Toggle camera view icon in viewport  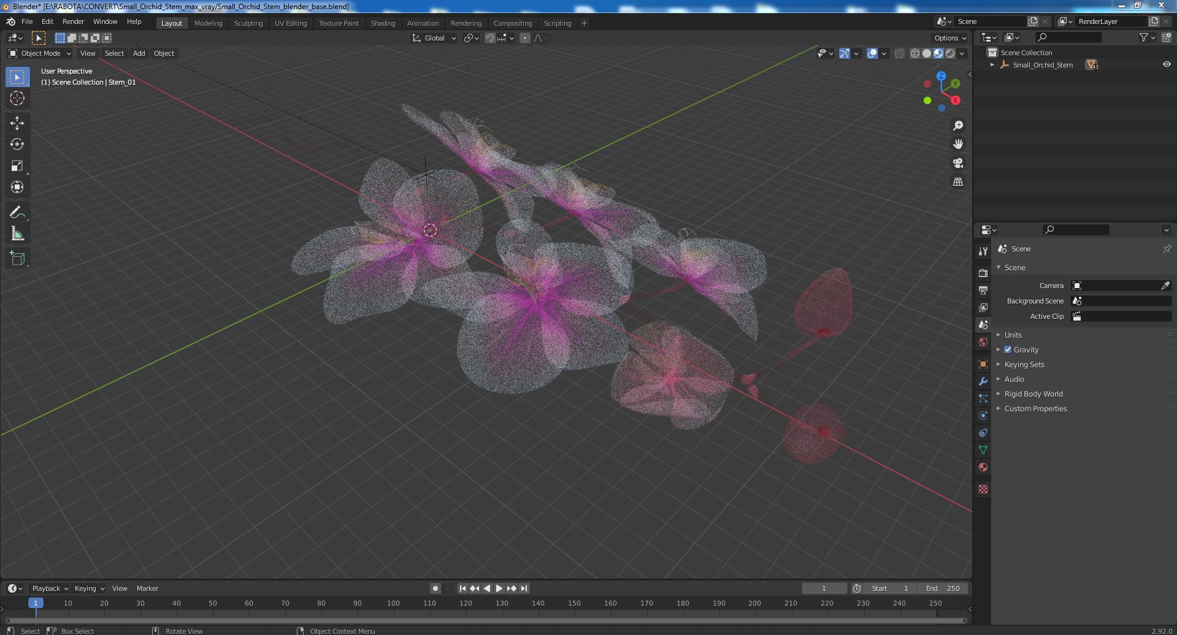tap(958, 163)
